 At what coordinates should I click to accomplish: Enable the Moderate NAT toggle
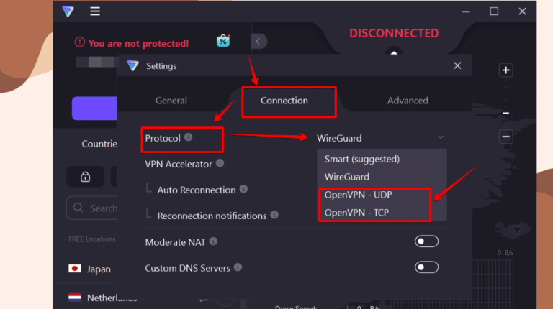(x=426, y=241)
